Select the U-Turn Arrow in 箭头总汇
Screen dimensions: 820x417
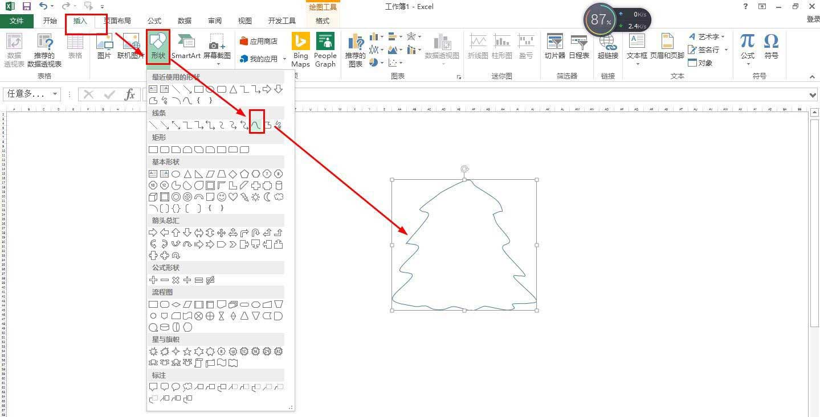pos(256,233)
